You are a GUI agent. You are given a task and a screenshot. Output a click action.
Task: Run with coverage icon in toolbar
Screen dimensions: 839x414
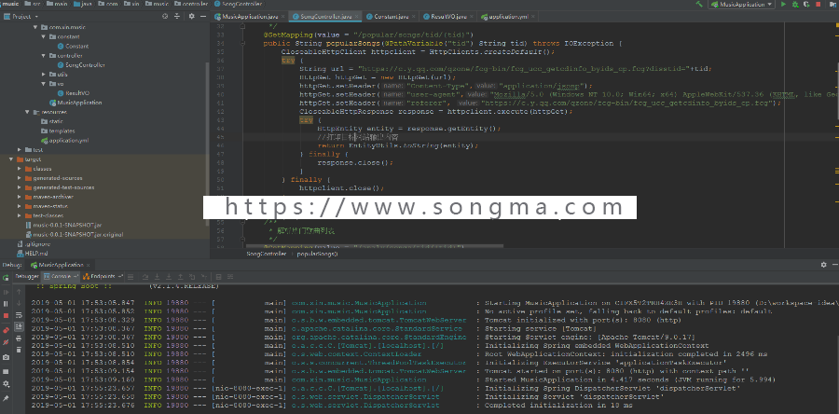coord(806,5)
